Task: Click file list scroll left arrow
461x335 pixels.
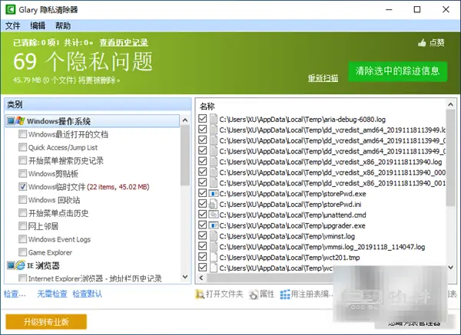Action: (x=201, y=278)
